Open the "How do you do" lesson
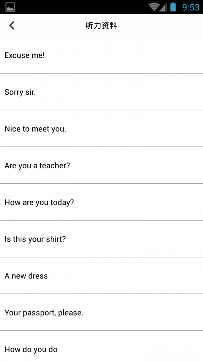The height and width of the screenshot is (362, 203). tap(31, 349)
